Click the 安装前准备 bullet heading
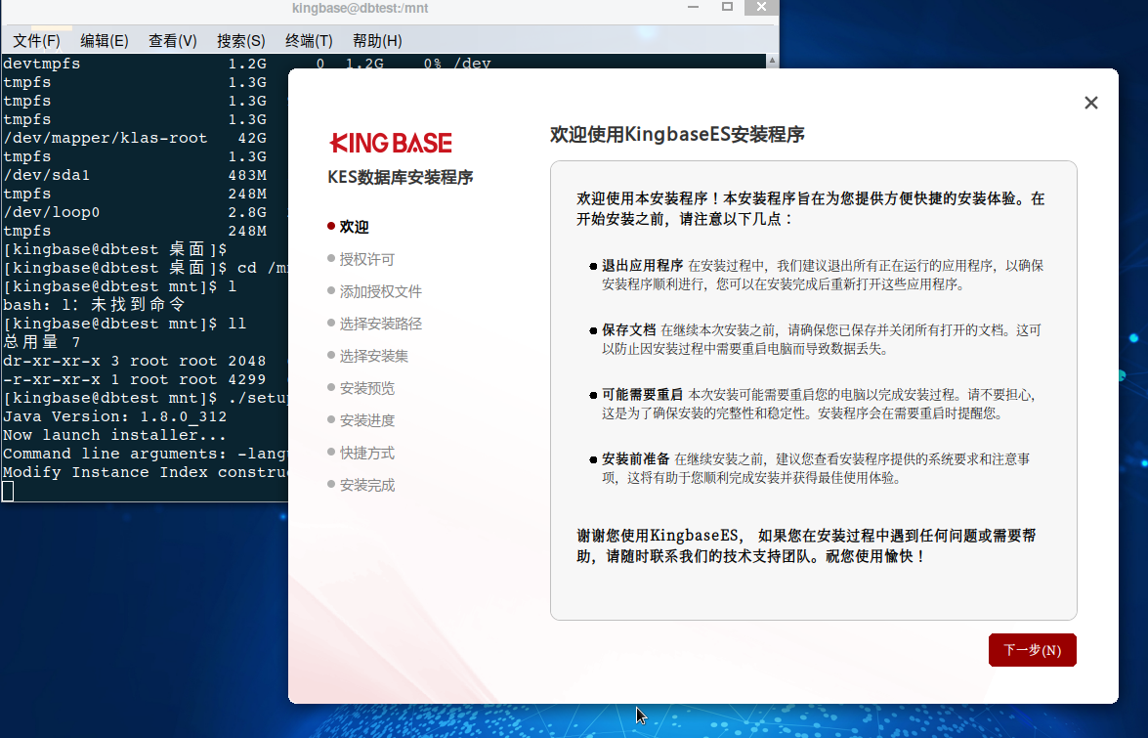 point(635,458)
